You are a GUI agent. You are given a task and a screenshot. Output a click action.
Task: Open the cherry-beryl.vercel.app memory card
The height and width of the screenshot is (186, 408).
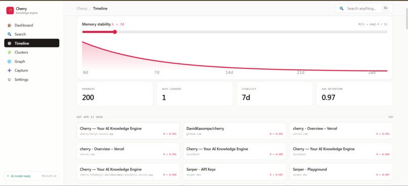128,131
